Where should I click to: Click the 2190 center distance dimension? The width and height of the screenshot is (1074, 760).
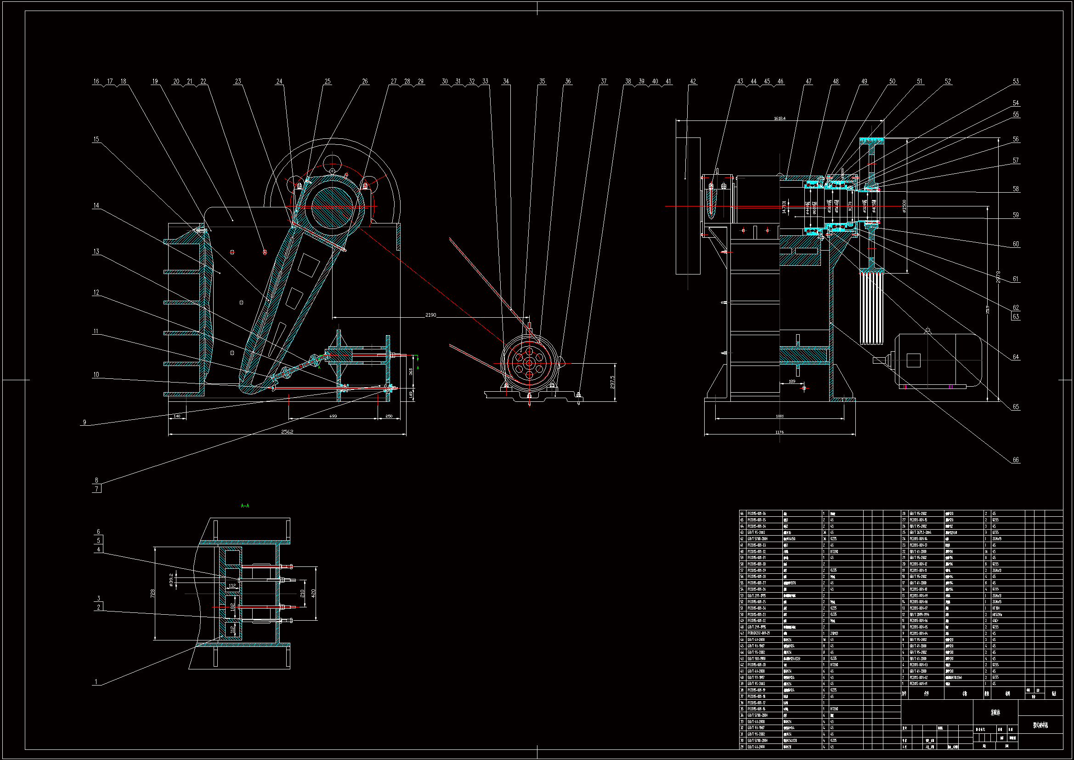(430, 315)
